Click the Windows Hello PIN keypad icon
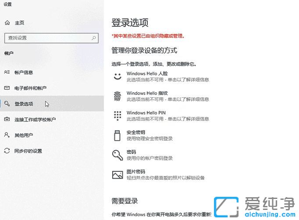This screenshot has width=299, height=220. (x=117, y=116)
